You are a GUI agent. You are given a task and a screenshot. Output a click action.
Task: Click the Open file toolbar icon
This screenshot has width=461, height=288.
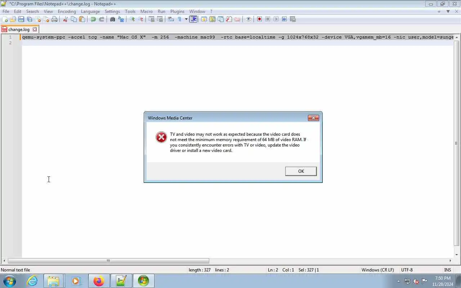(x=13, y=19)
